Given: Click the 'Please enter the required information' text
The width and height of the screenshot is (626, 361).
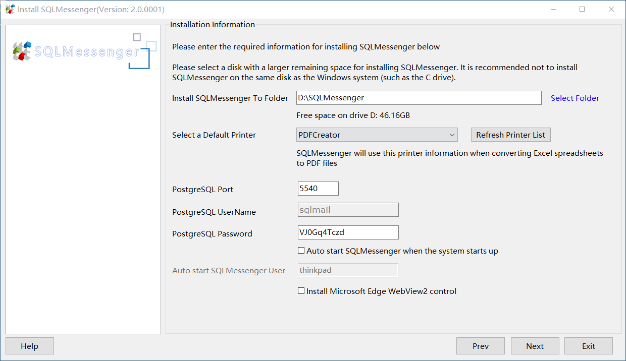Looking at the screenshot, I should (306, 47).
